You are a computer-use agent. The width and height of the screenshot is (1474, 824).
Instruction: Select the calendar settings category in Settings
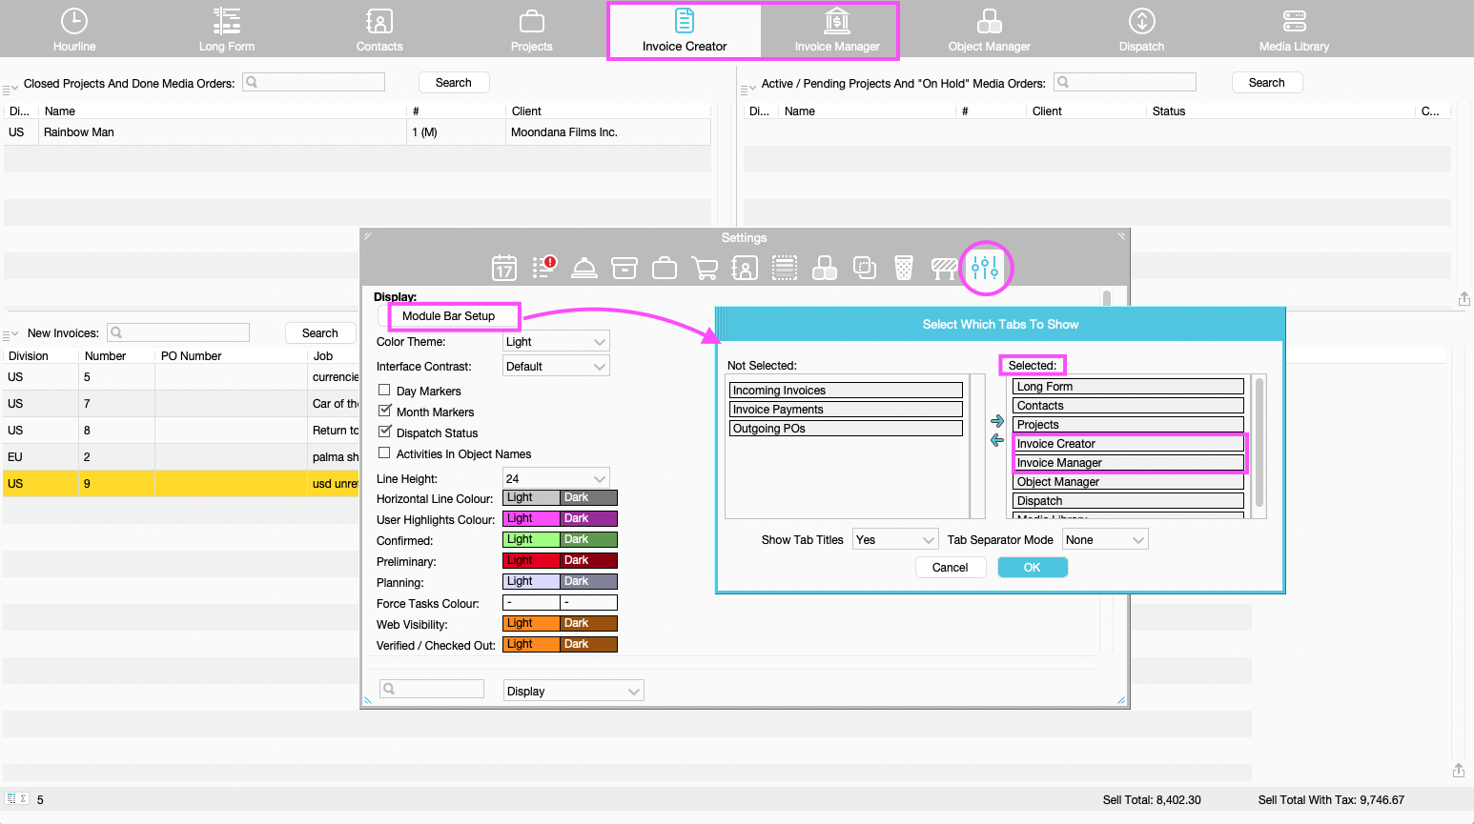[504, 268]
